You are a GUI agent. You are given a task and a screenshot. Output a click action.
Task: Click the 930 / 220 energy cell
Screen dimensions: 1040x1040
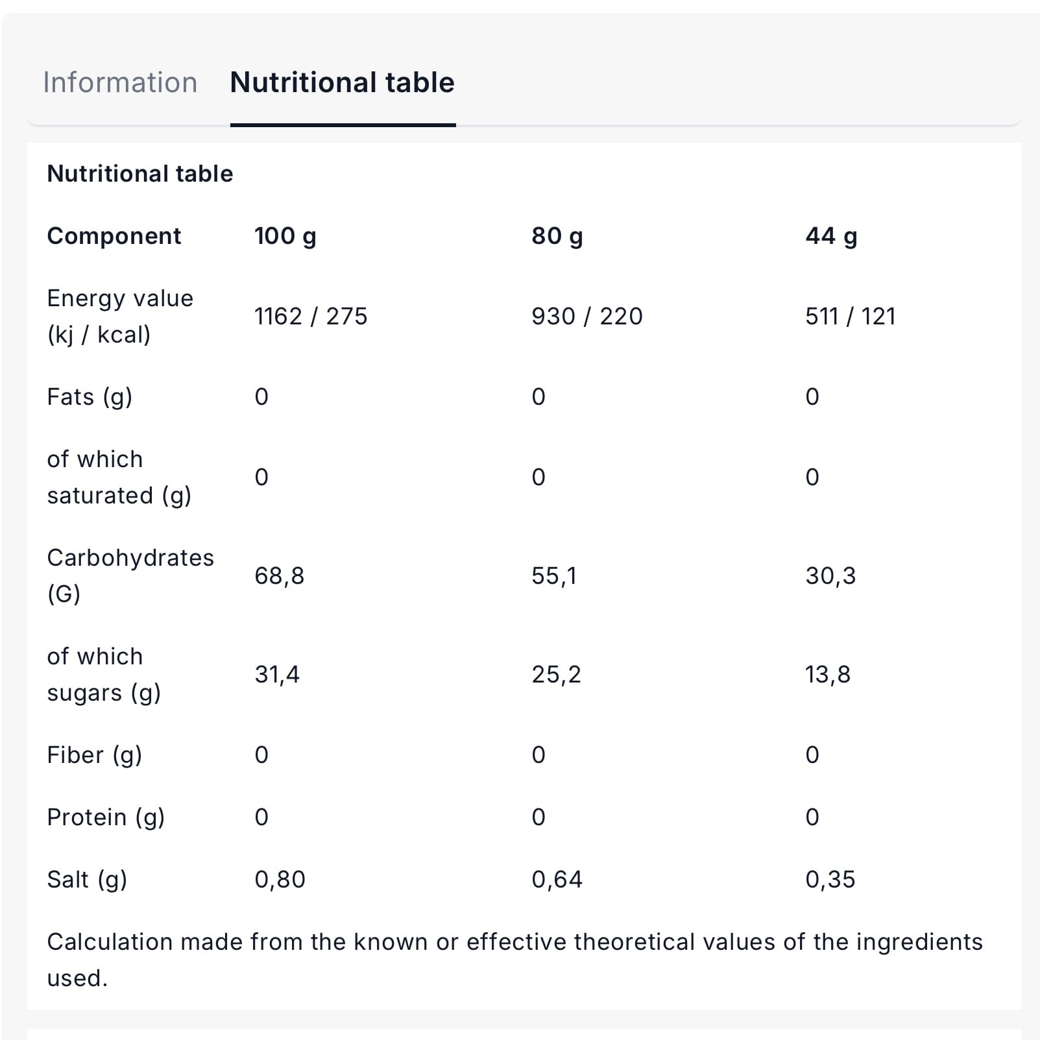click(587, 316)
